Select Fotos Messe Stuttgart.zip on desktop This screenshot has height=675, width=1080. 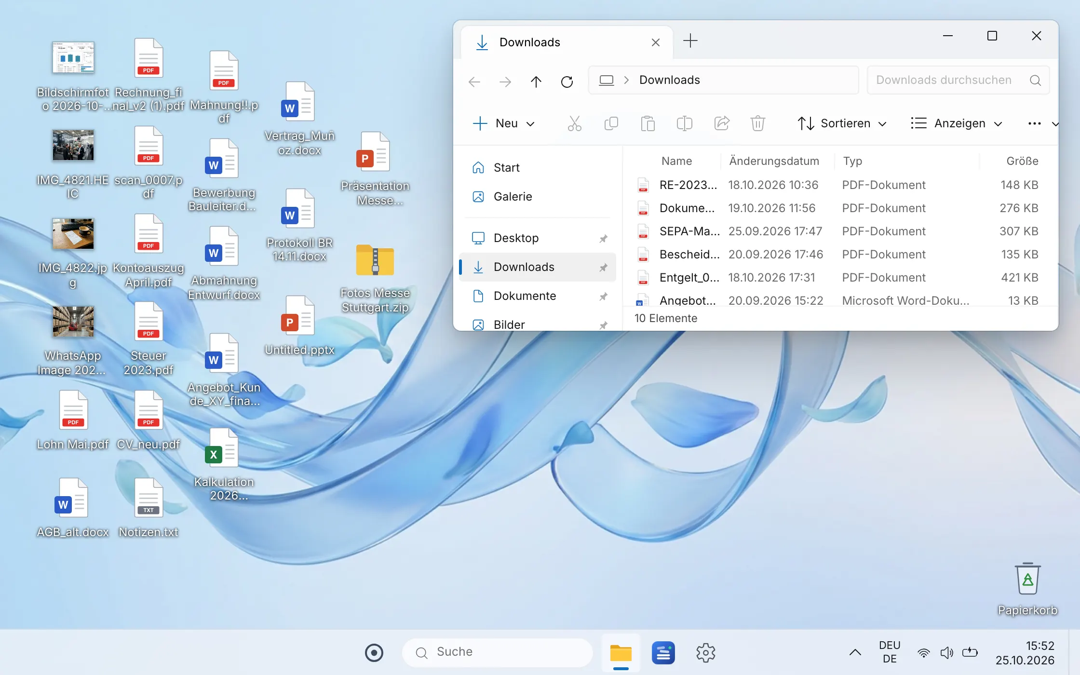[x=375, y=279]
